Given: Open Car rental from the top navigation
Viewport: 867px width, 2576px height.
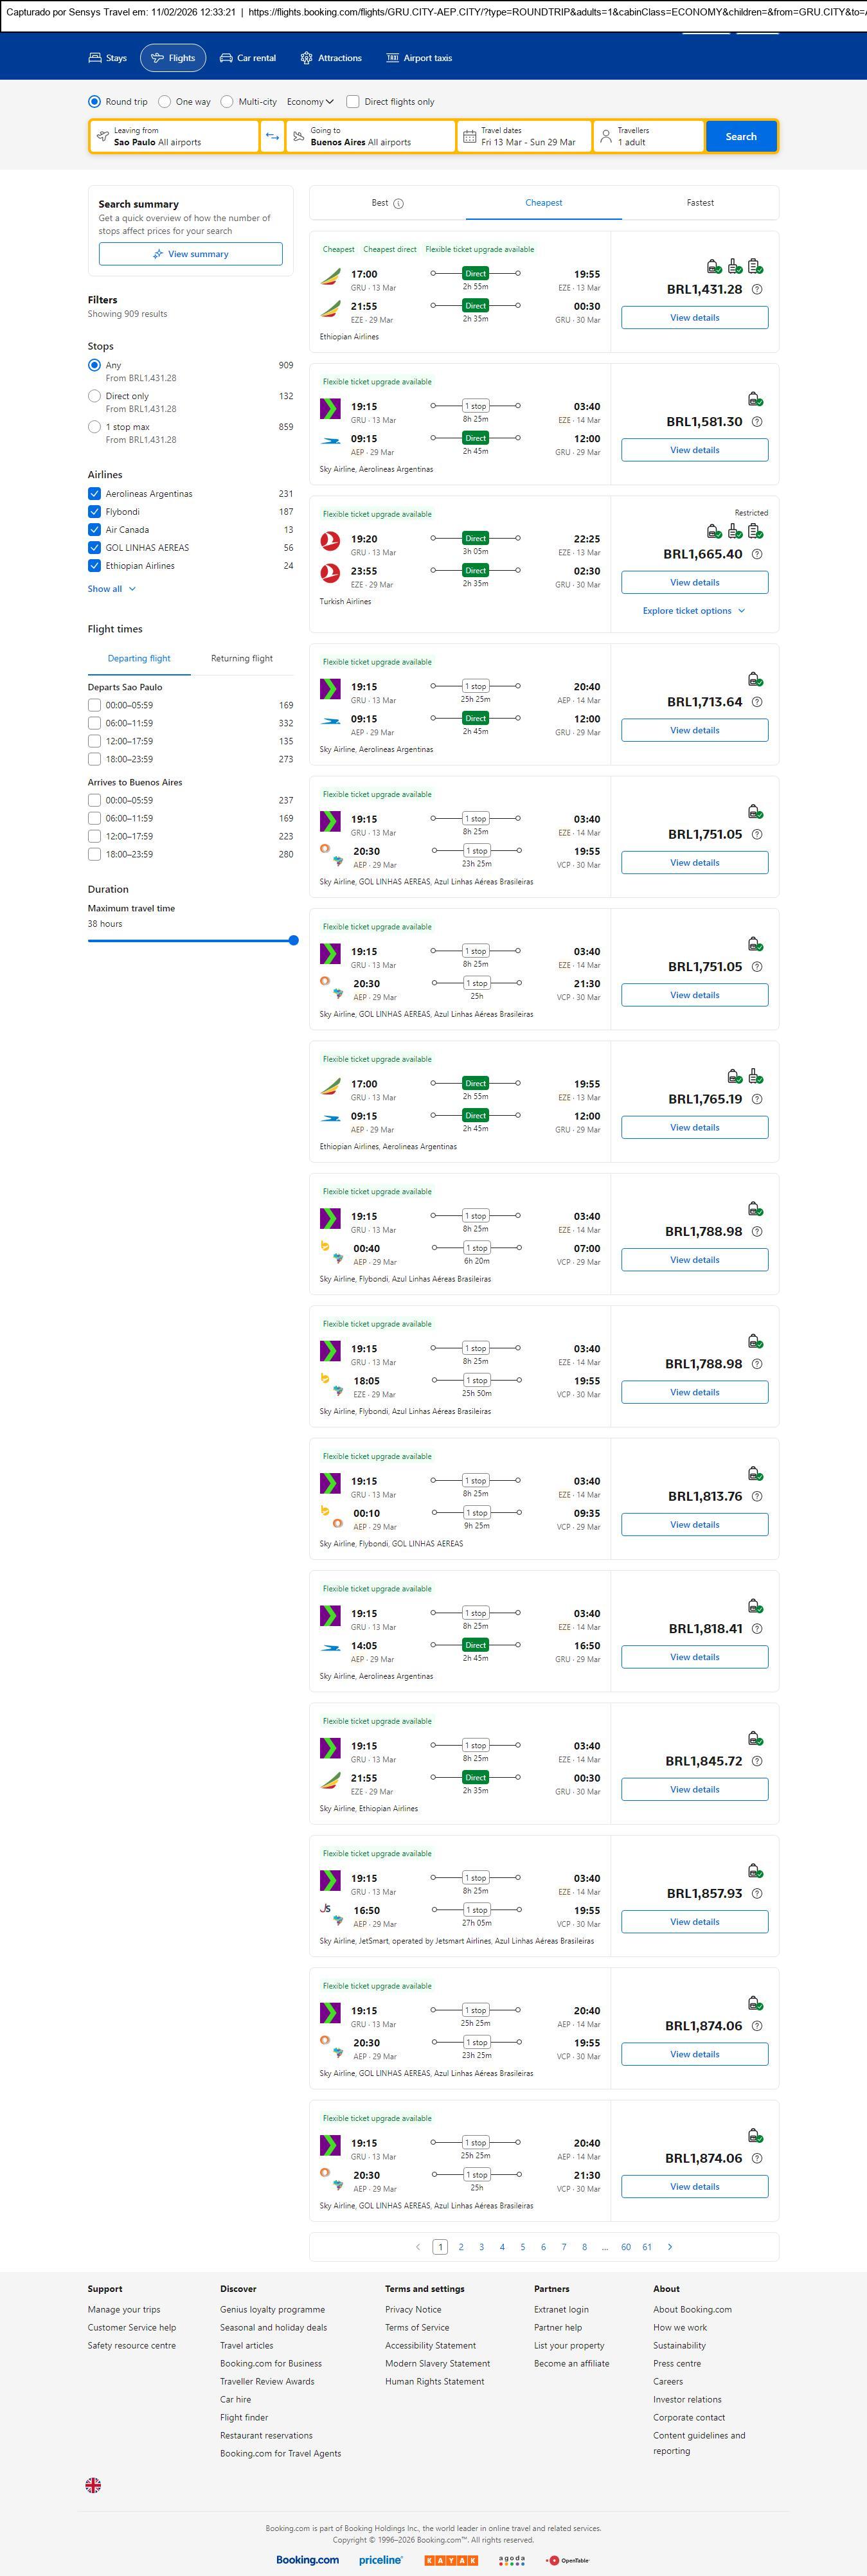Looking at the screenshot, I should point(247,58).
